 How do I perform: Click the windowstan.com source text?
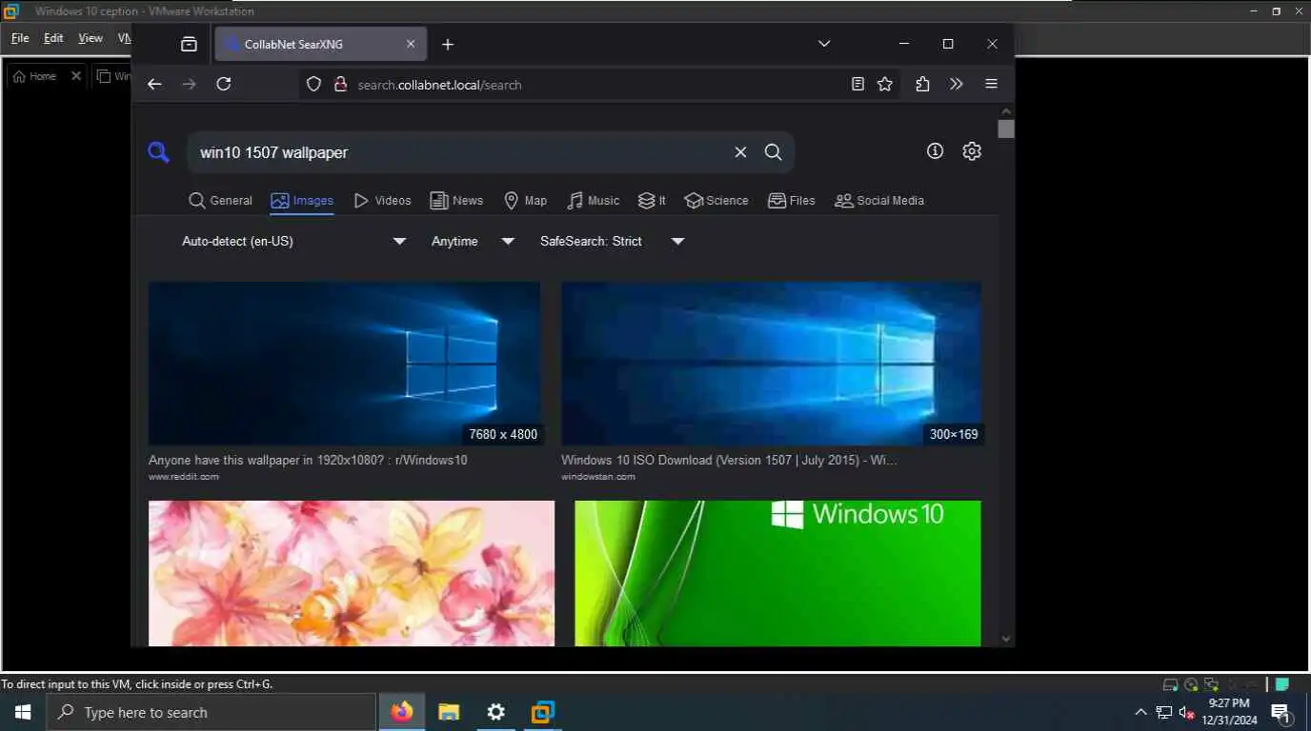tap(598, 476)
